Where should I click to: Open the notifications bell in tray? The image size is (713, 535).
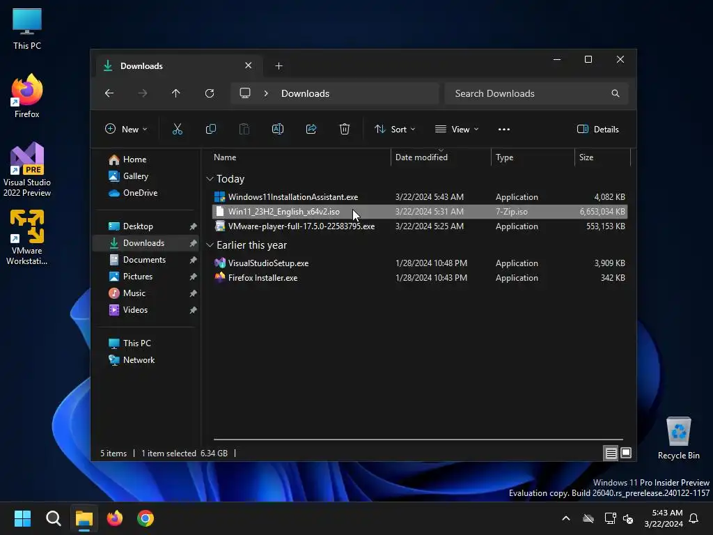[x=694, y=518]
